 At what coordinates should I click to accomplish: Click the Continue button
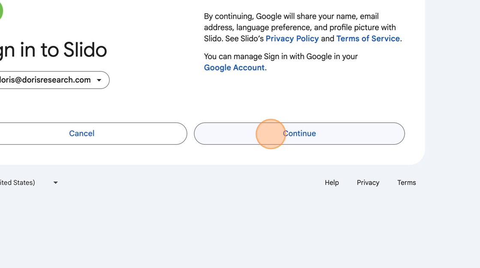299,134
